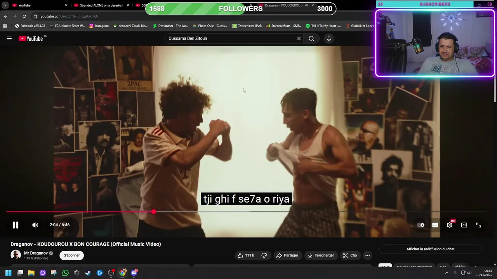Open the 'FC Ultimate Team W...' bookmark
497x279 pixels.
67,26
